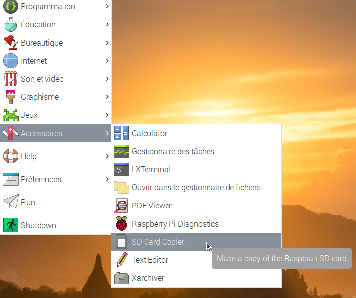Open the Internet menu entry

click(56, 61)
